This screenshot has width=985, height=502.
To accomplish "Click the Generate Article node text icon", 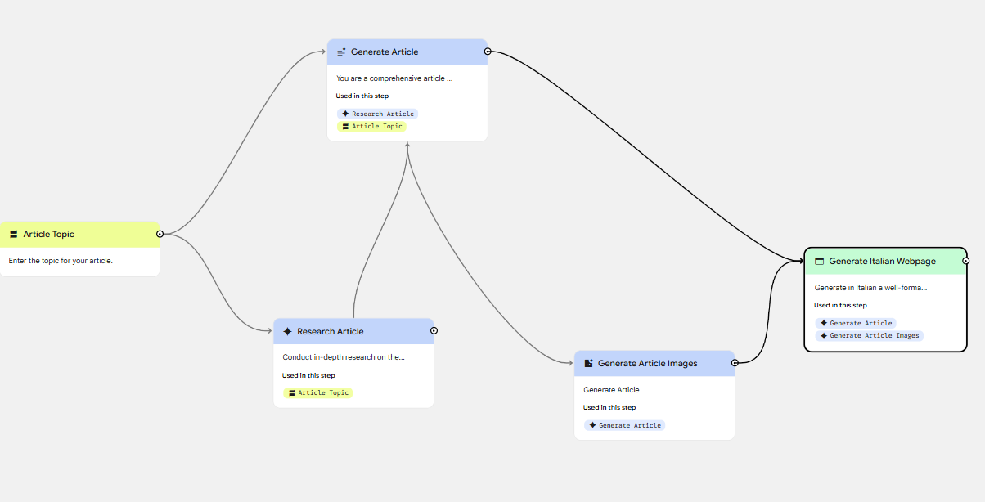I will [x=342, y=52].
